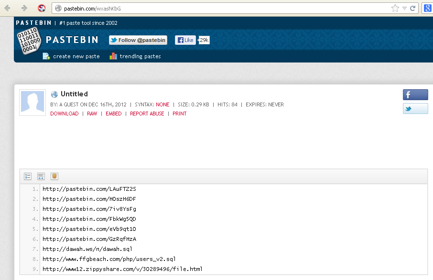Screen dimensions: 433x280
Task: Open the address bar history dropdown arrow
Action: pyautogui.click(x=404, y=8)
